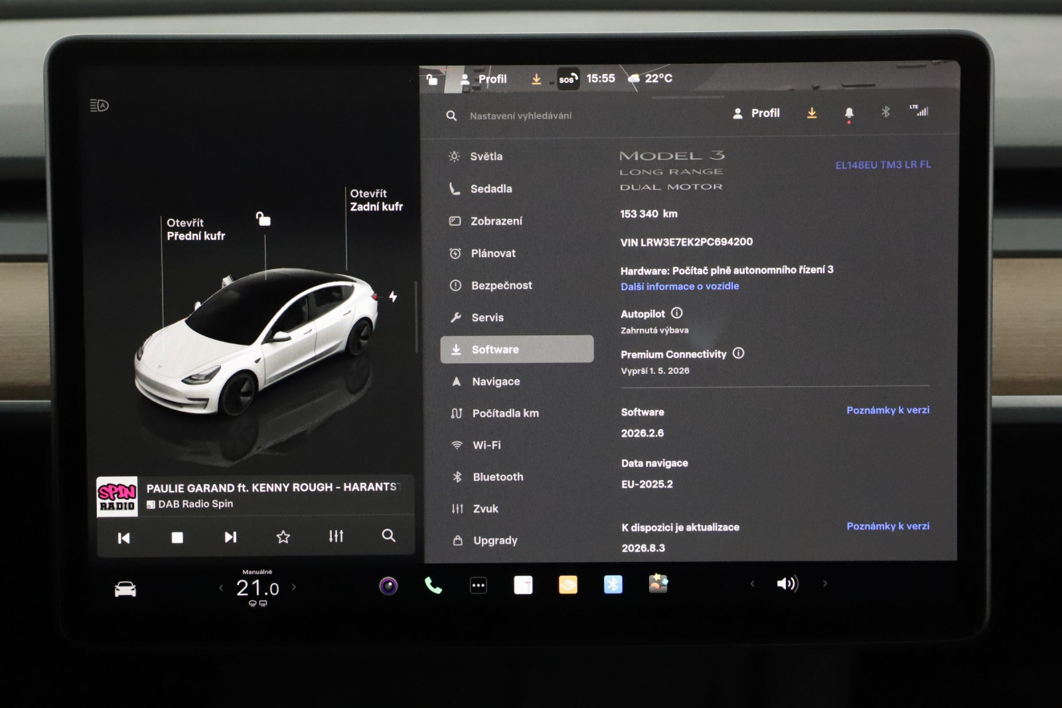Click the Nastavení vyhledávání search field
The width and height of the screenshot is (1062, 708).
pyautogui.click(x=520, y=116)
